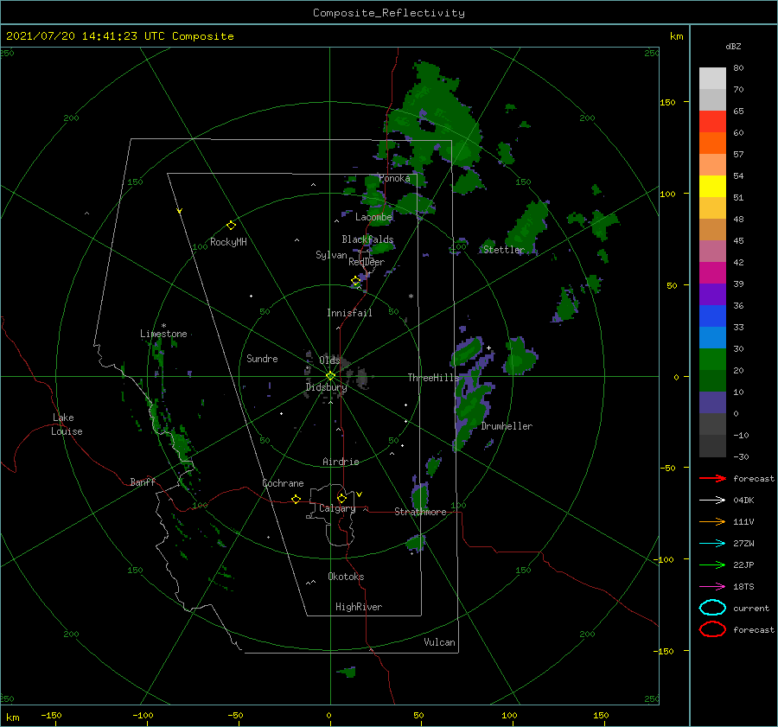Screen dimensions: 778x727
Task: Click the green echo cell near Stettler
Action: point(528,228)
